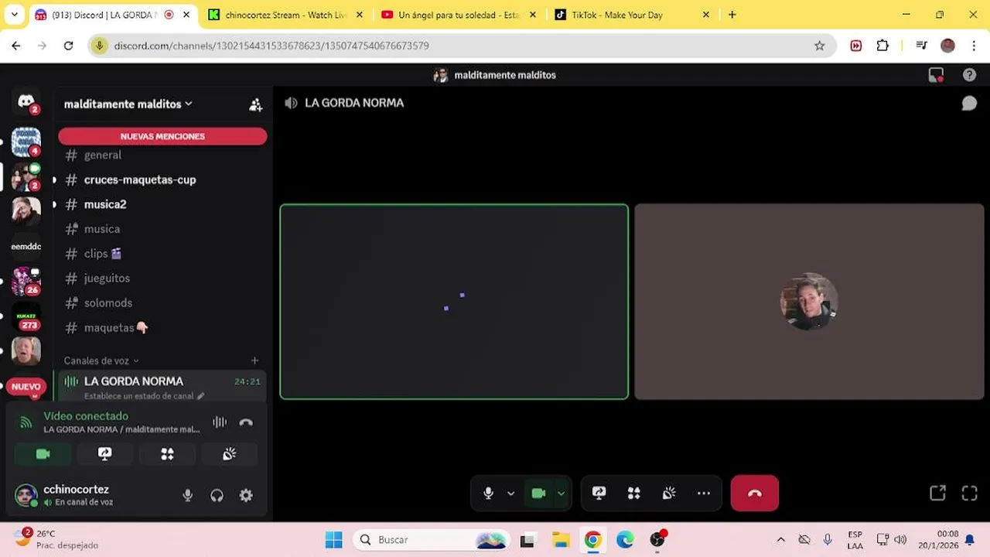Focus the other participant's avatar tile
Image resolution: width=990 pixels, height=557 pixels.
[809, 302]
